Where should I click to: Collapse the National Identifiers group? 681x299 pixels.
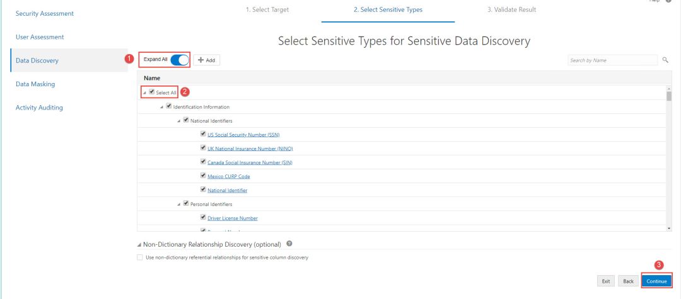tap(179, 120)
